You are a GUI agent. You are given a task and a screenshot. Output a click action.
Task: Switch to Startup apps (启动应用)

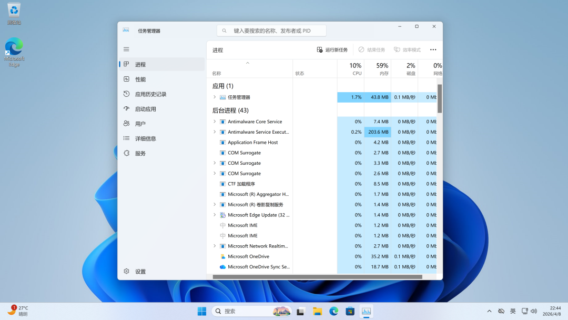click(162, 109)
